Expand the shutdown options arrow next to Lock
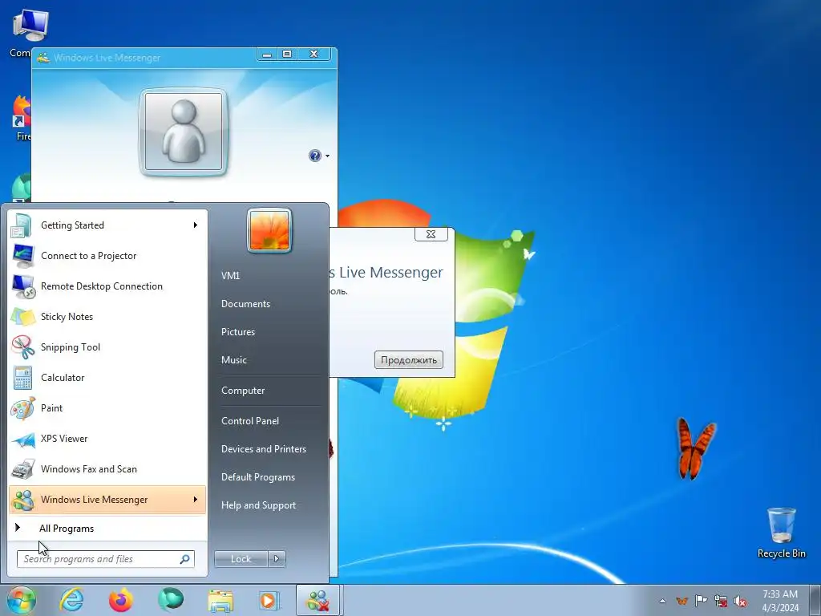The width and height of the screenshot is (821, 616). coord(277,559)
